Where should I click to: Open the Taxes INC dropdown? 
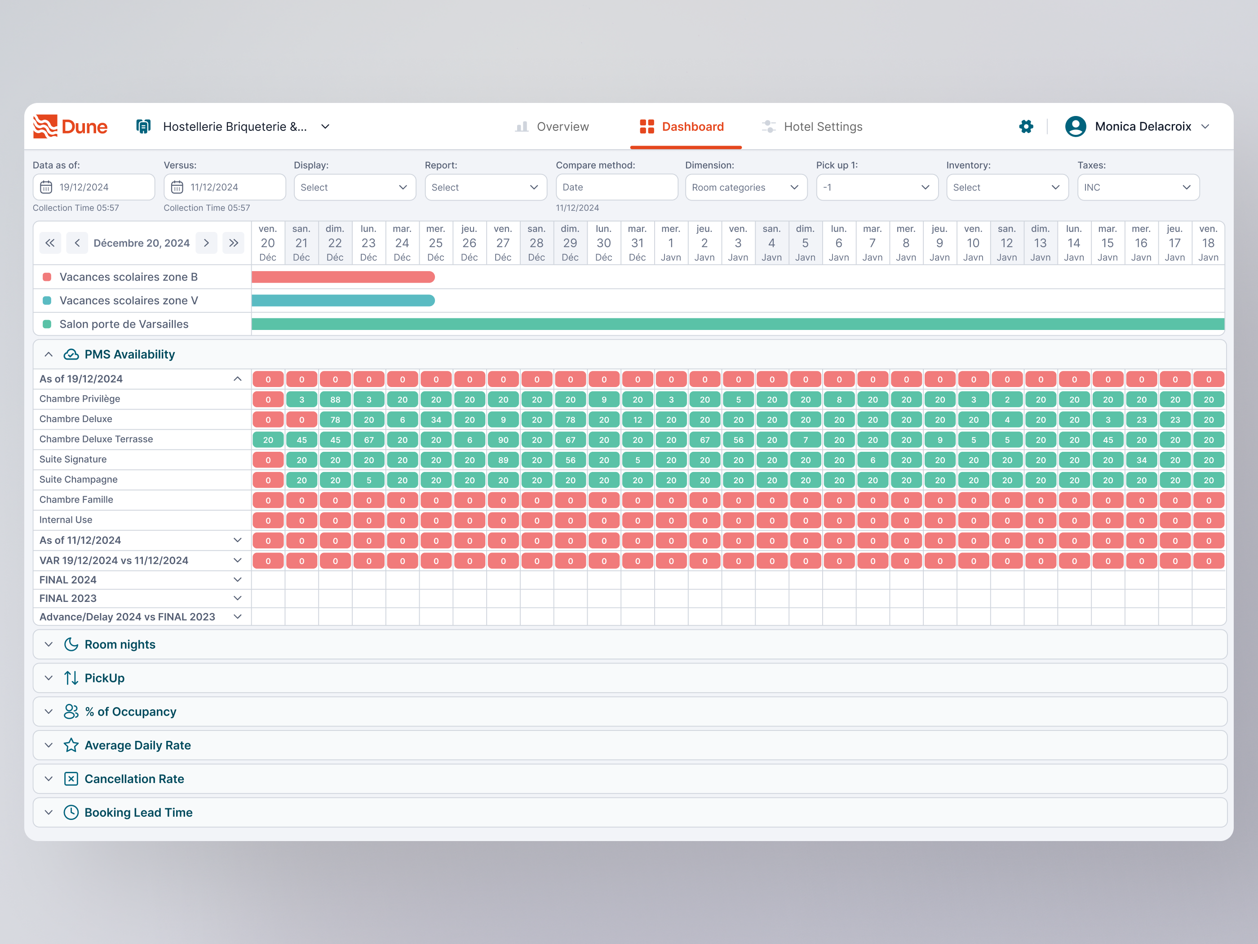coord(1138,187)
